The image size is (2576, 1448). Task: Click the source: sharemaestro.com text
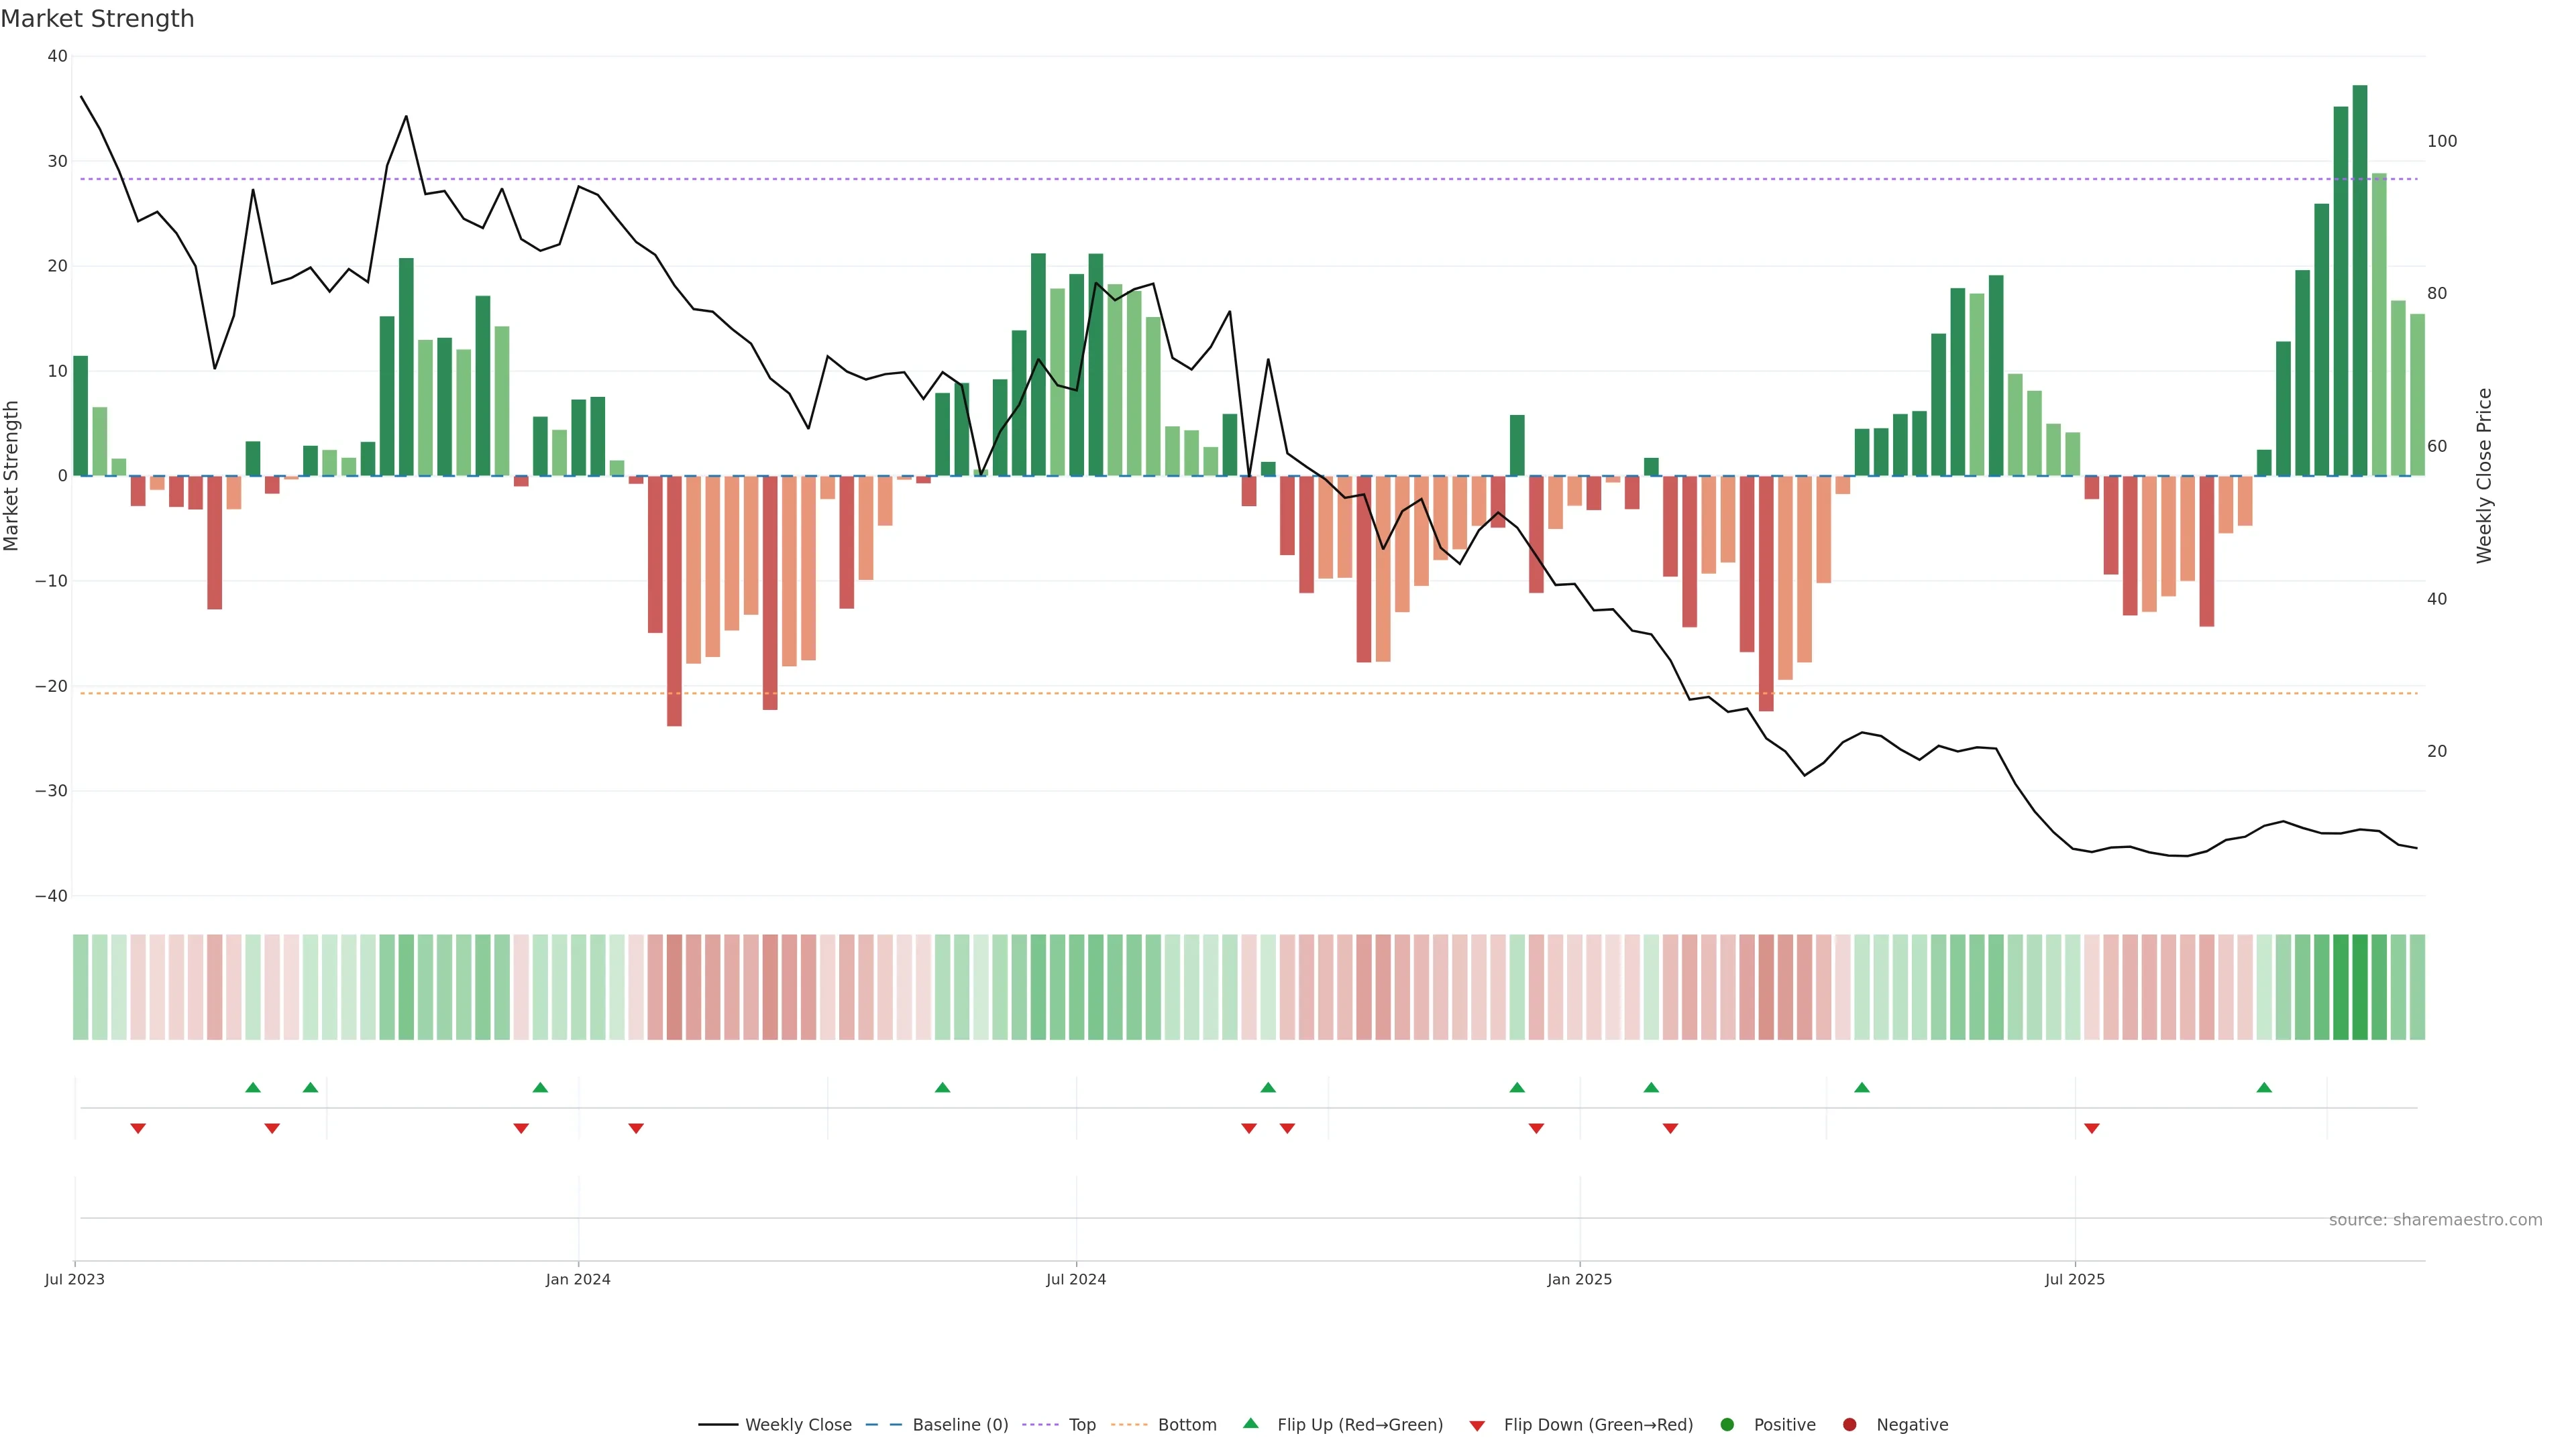(x=2435, y=1220)
